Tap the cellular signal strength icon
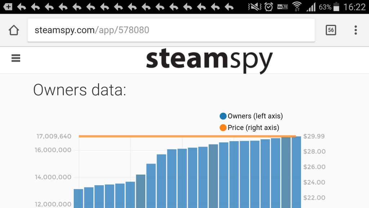The height and width of the screenshot is (208, 369). point(311,6)
